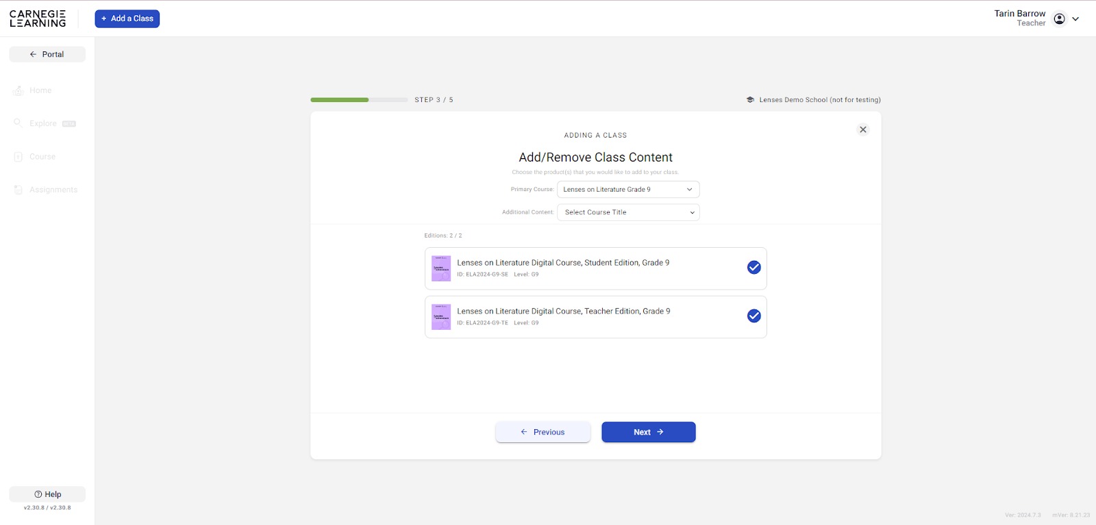
Task: Click the Home sidebar icon
Action: (x=18, y=90)
